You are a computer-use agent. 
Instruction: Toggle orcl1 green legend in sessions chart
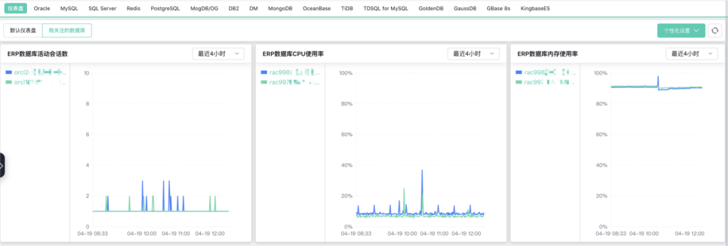[36, 82]
